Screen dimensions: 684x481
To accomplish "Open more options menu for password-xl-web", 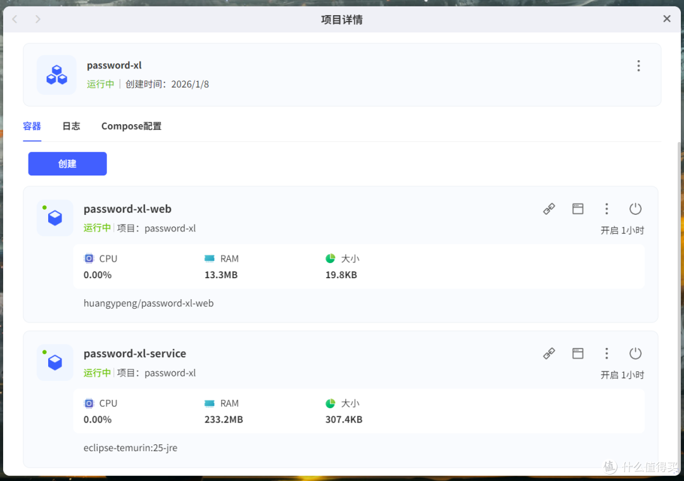I will [606, 209].
